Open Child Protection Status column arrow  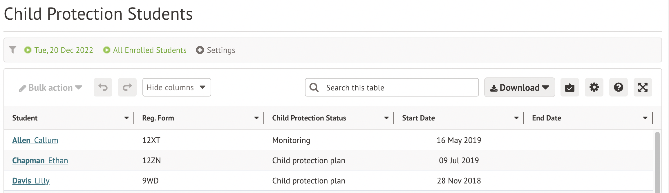click(x=386, y=118)
